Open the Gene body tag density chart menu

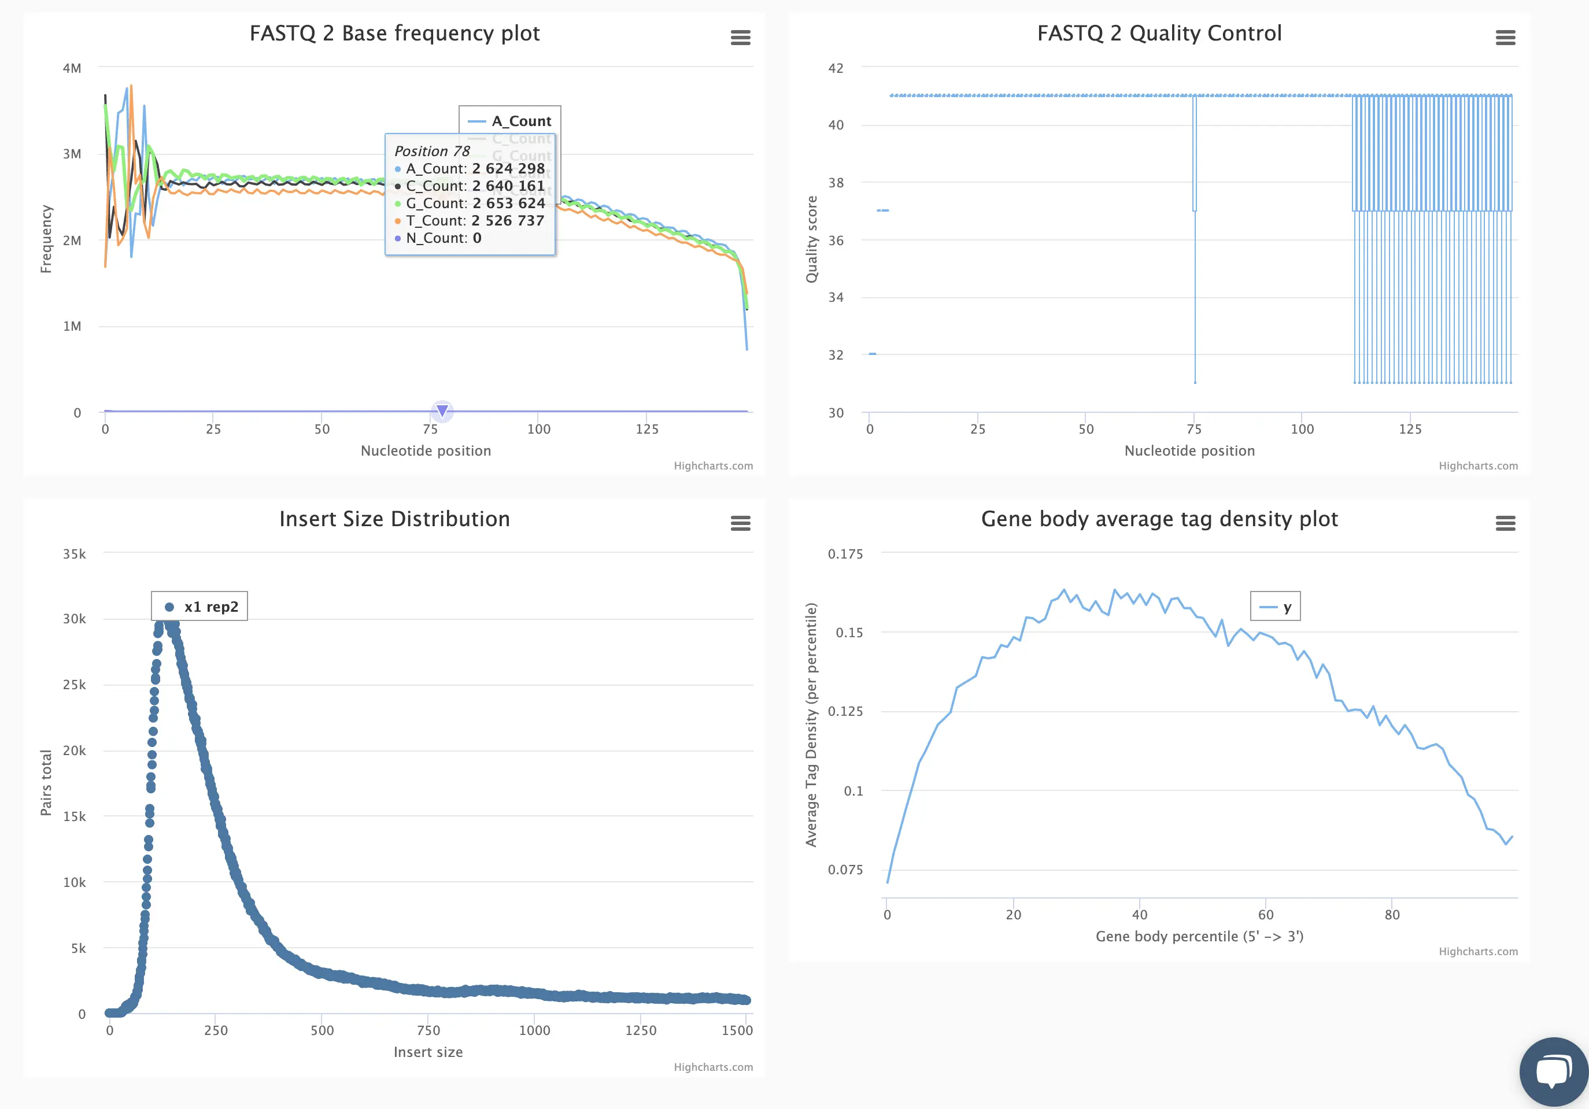click(1505, 523)
